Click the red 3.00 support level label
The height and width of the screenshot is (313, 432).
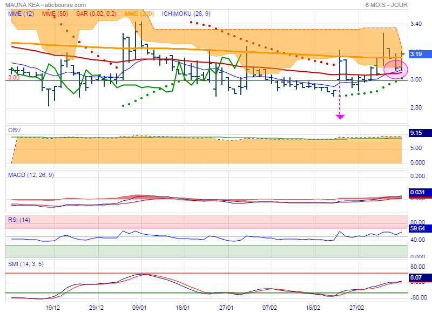coord(14,77)
